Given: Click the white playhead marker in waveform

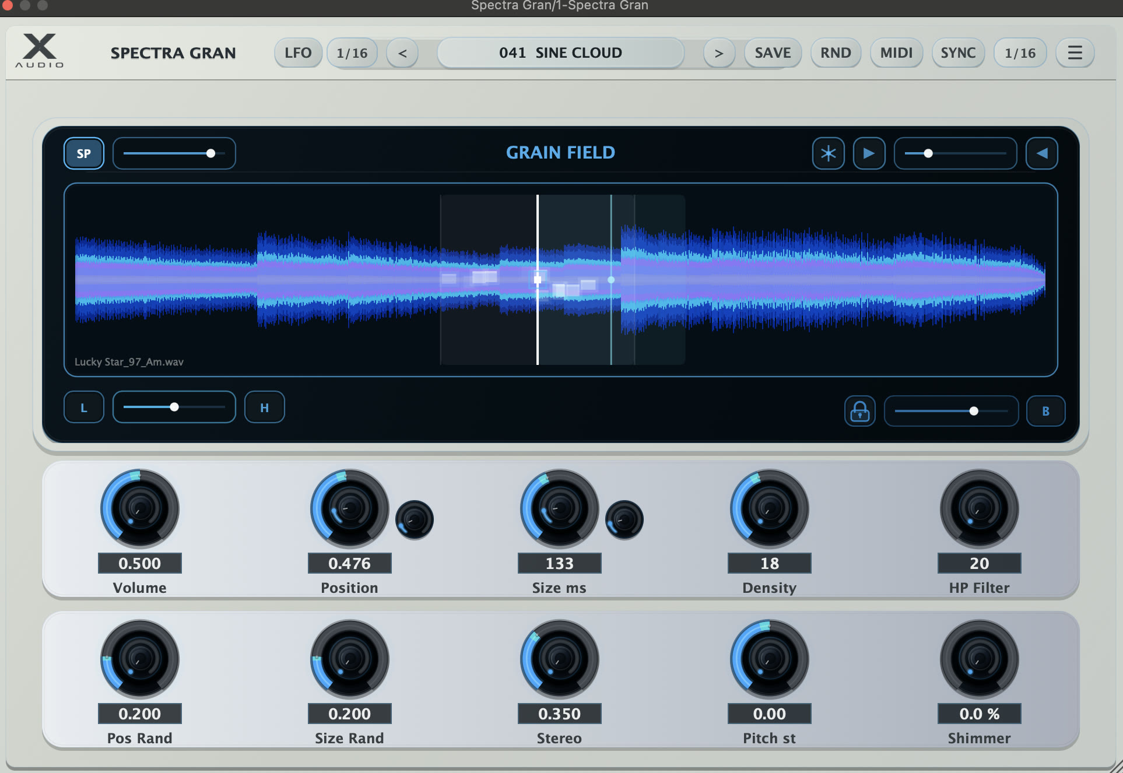Looking at the screenshot, I should (538, 280).
